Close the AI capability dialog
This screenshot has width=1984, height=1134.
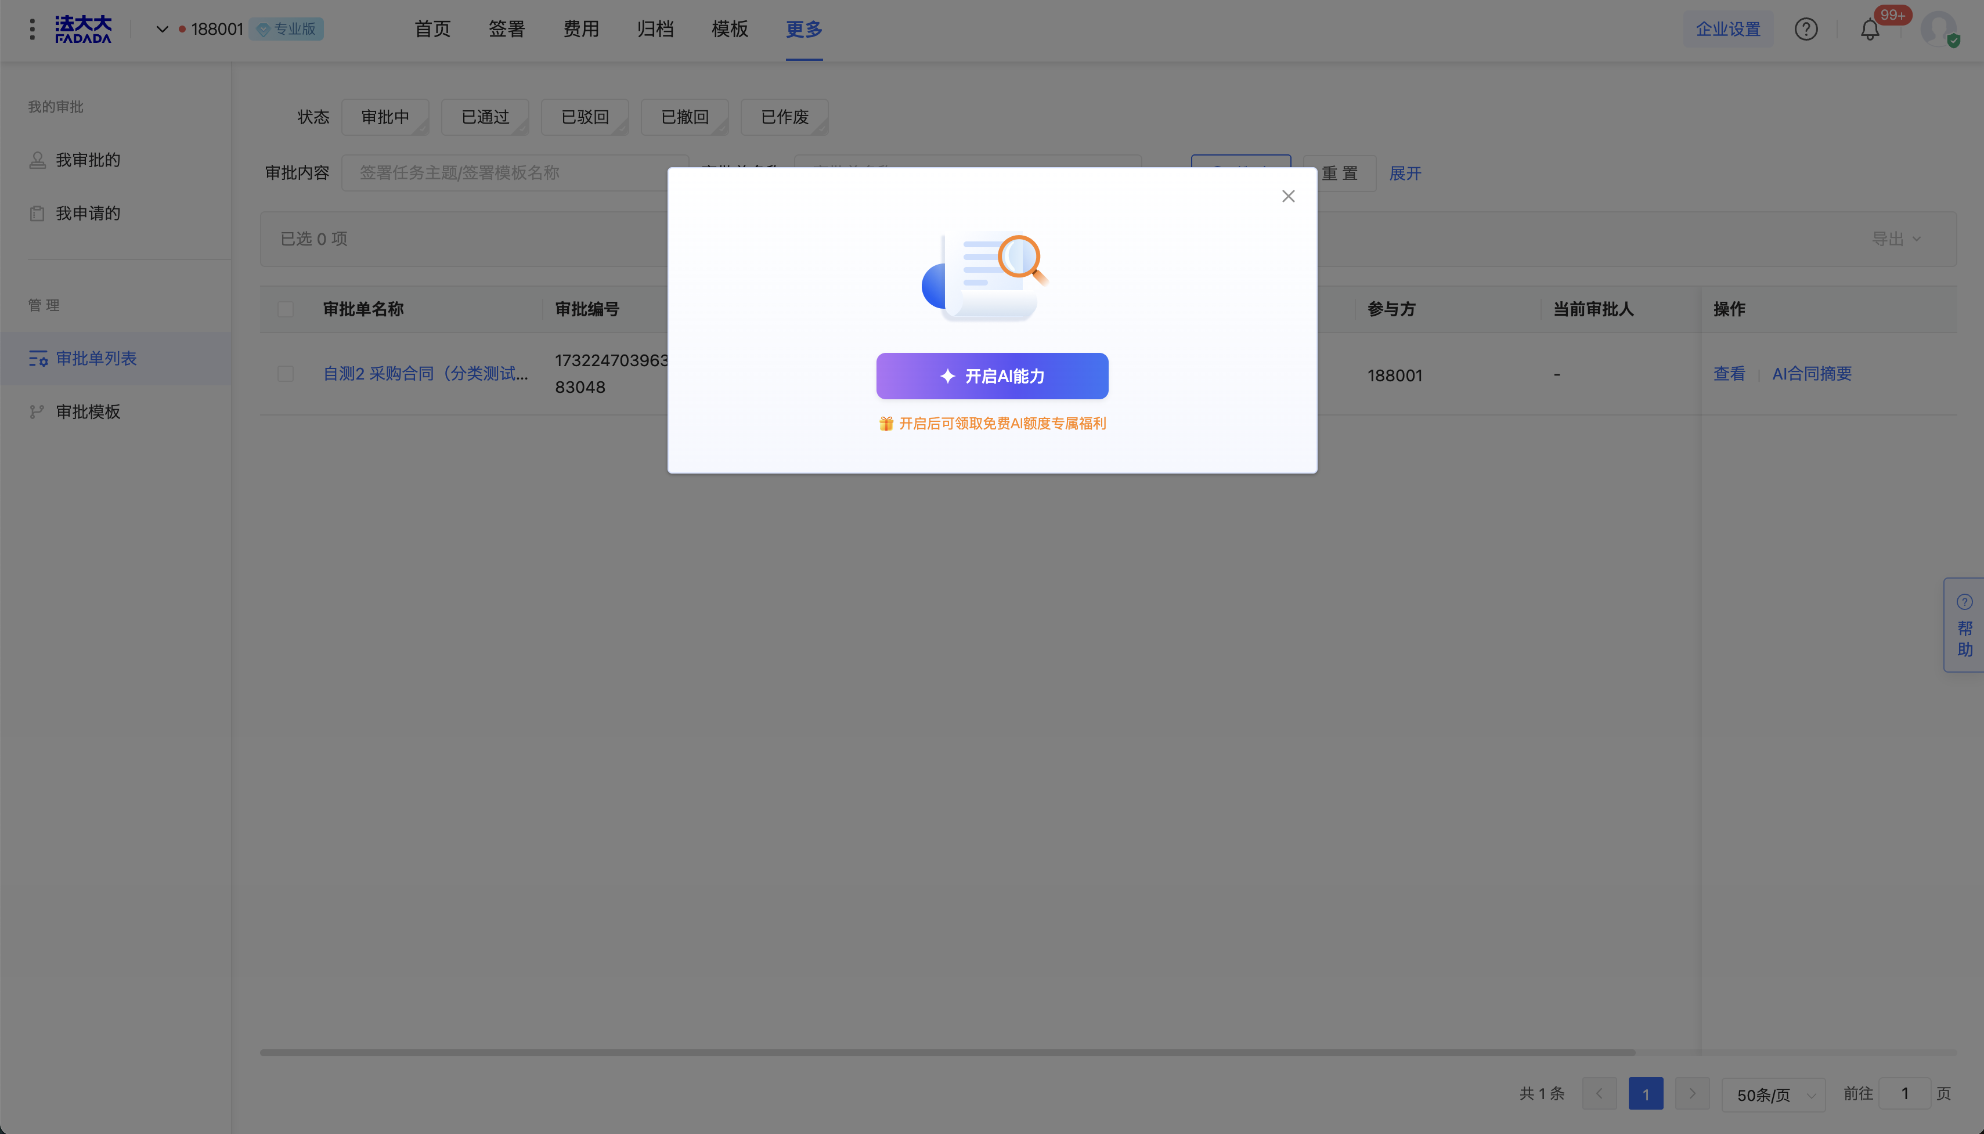[1289, 196]
